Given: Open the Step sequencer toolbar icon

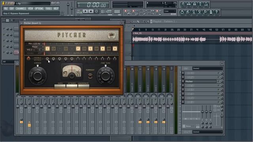Looking at the screenshot, I should click(x=189, y=4).
